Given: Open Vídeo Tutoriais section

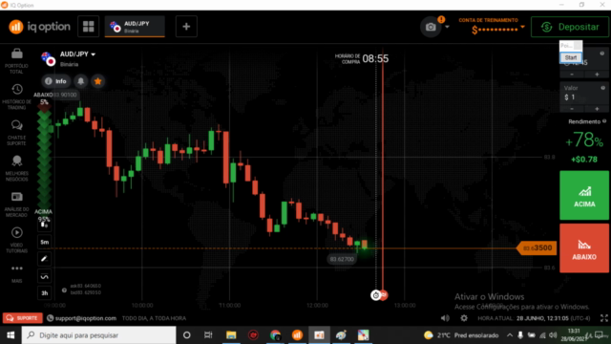Looking at the screenshot, I should coord(16,240).
